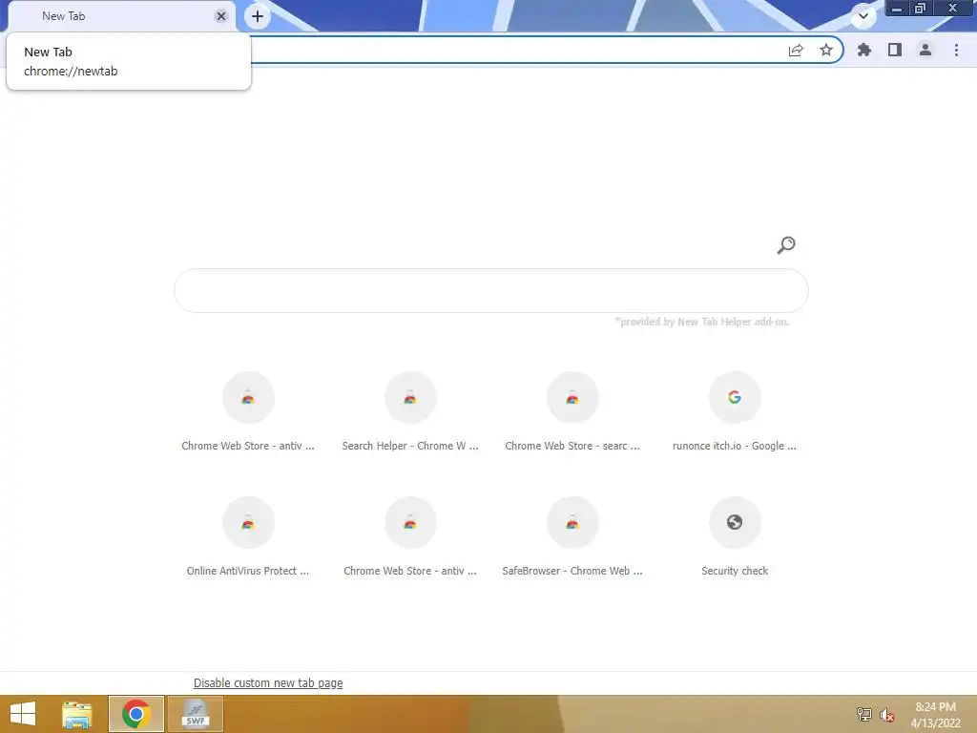Screen dimensions: 977x733
Task: Open Chrome Web Store - searc shortcut
Action: point(572,411)
